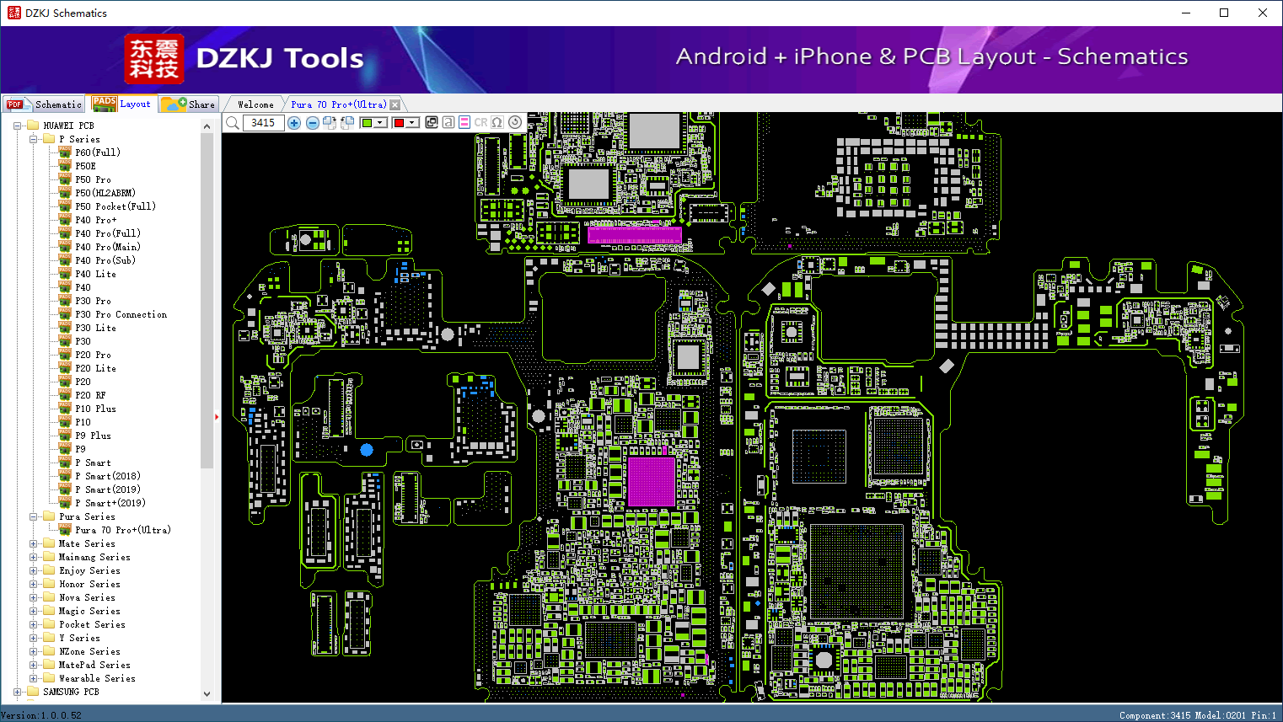Expand the NZone Series tree node
Image resolution: width=1283 pixels, height=722 pixels.
[33, 651]
